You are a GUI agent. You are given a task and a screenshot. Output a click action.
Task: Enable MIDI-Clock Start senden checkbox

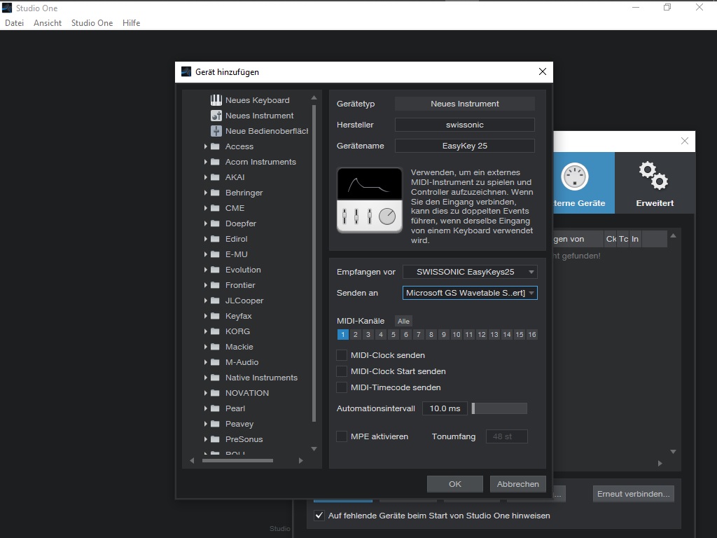tap(342, 371)
